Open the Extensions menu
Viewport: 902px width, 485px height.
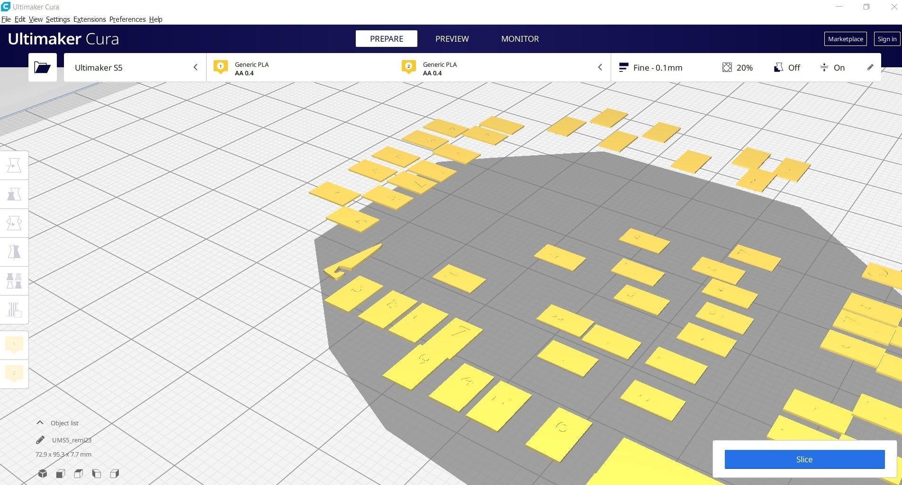(x=90, y=19)
